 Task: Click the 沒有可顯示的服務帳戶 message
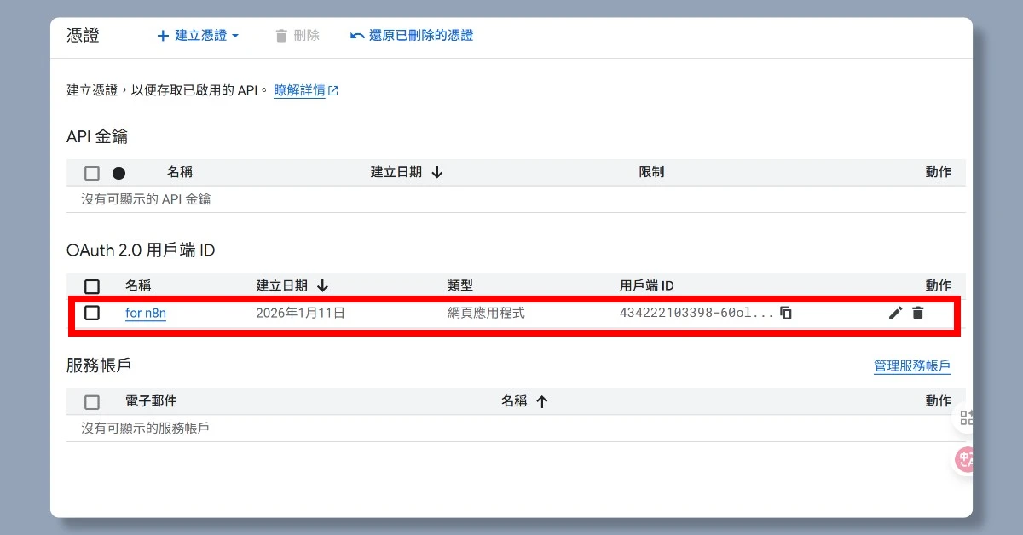pyautogui.click(x=145, y=428)
